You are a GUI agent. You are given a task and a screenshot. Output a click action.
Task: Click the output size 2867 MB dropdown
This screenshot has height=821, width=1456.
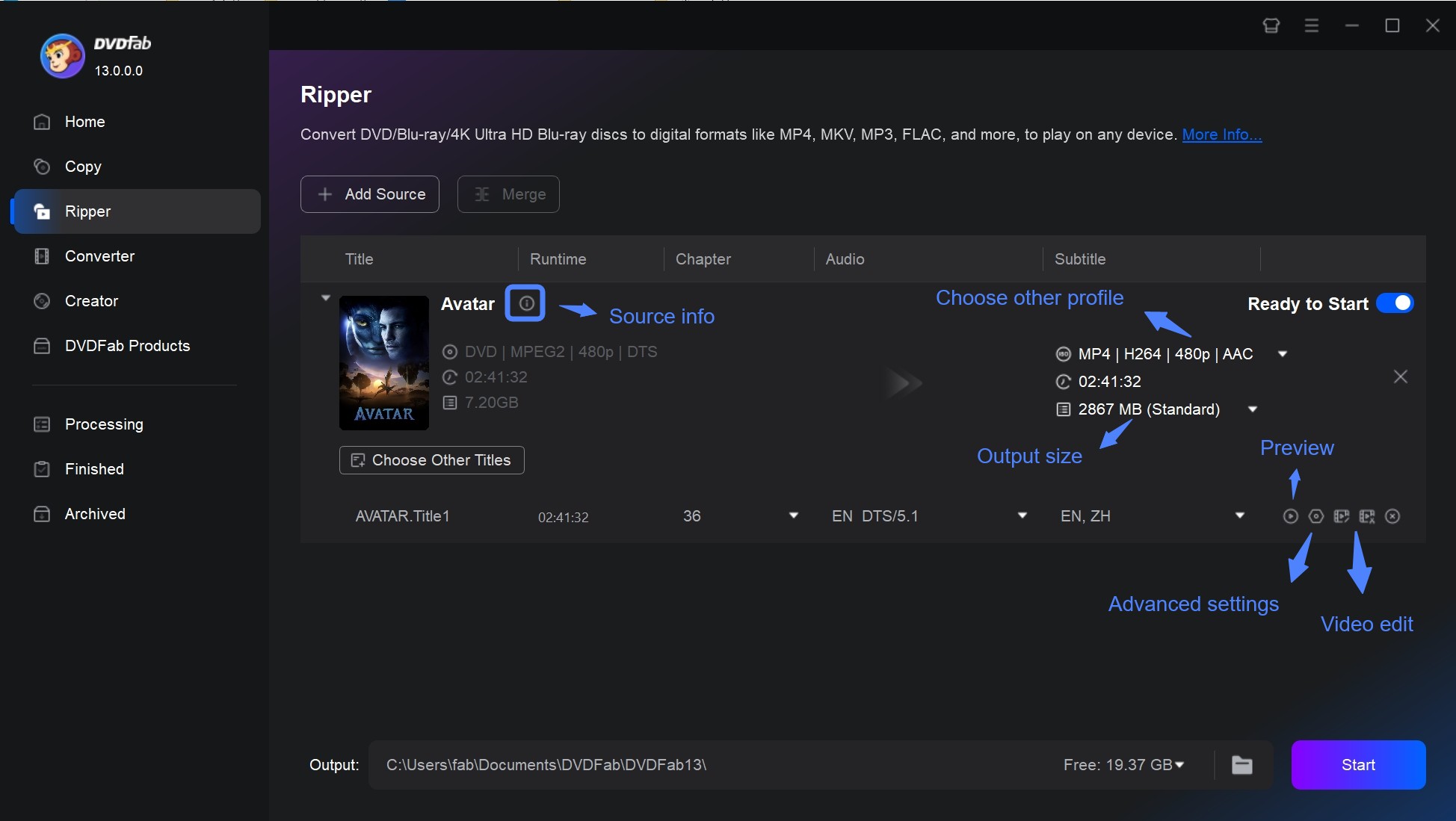click(1254, 409)
